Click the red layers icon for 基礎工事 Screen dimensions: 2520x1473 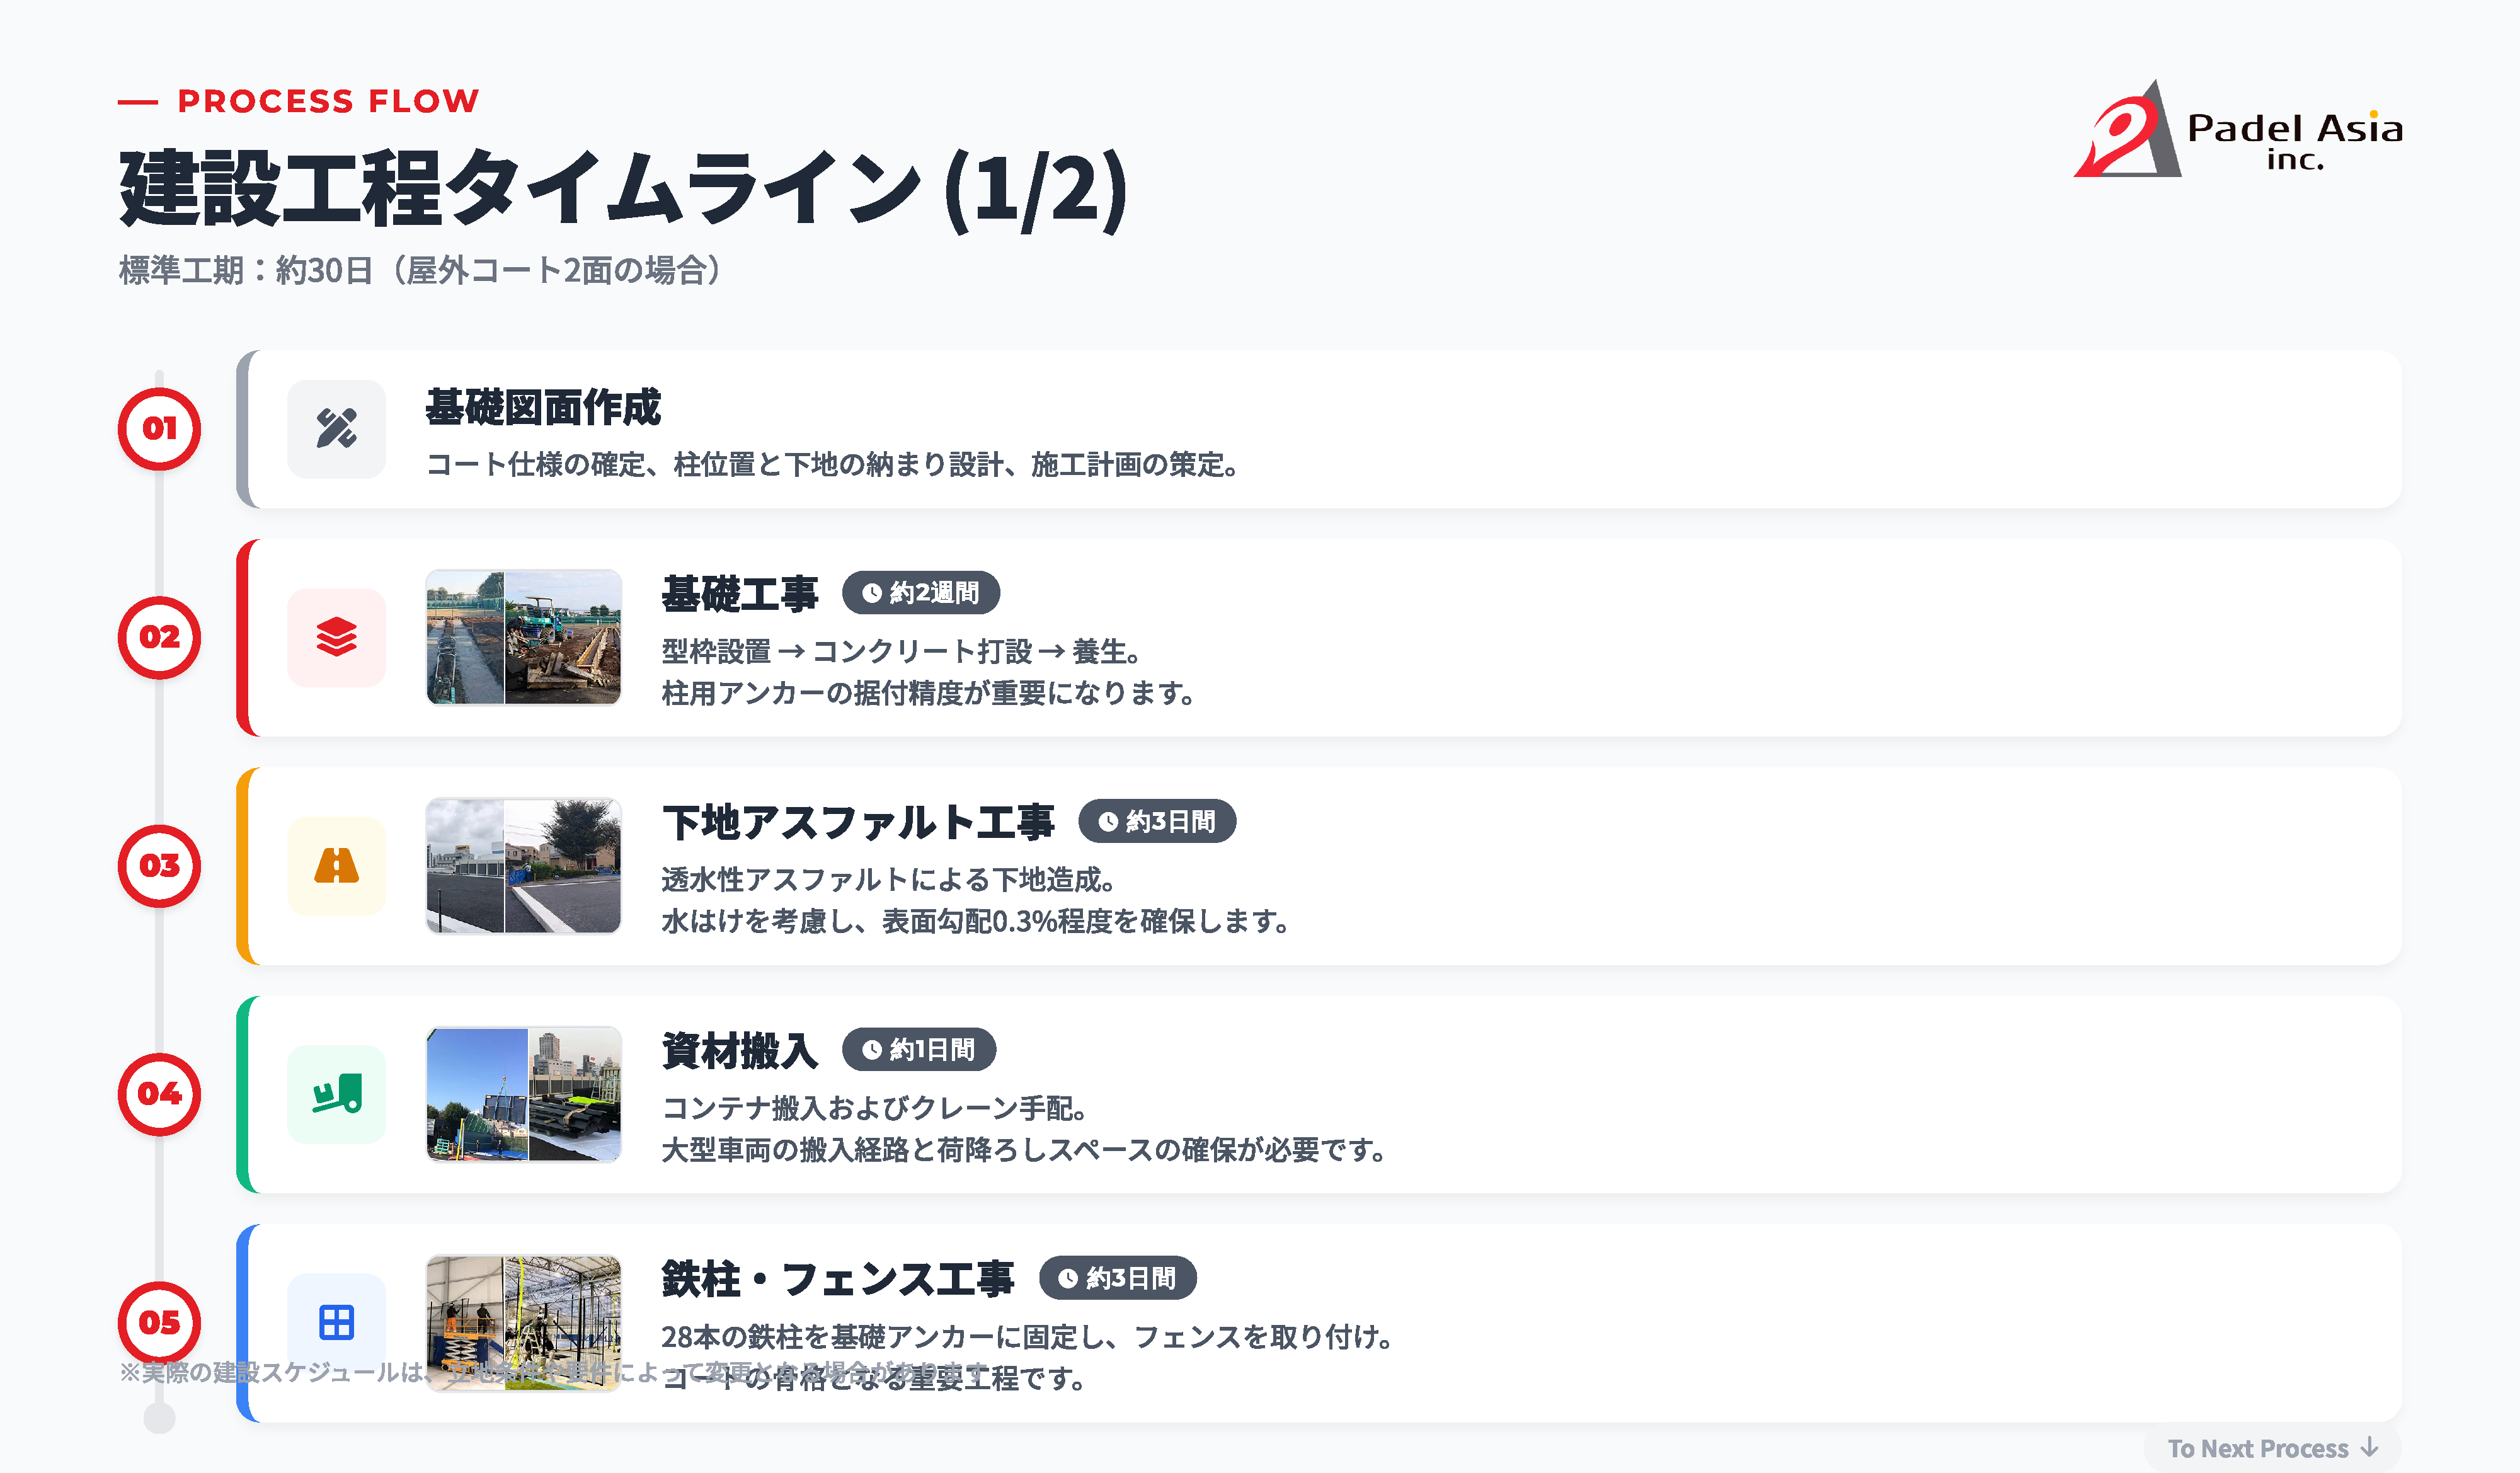point(336,637)
